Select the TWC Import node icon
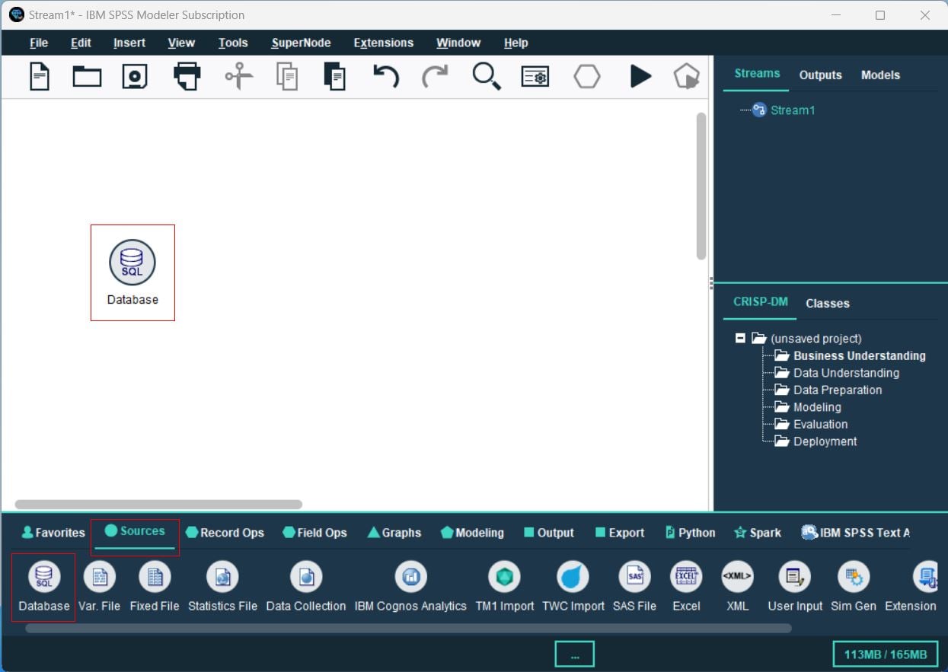The image size is (948, 672). click(573, 578)
